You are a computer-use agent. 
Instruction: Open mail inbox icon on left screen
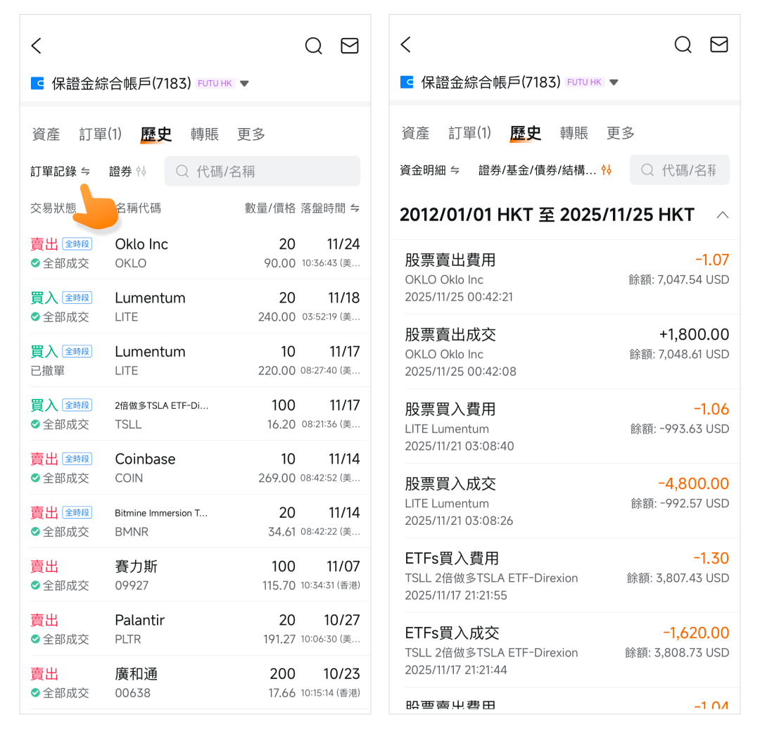point(350,46)
